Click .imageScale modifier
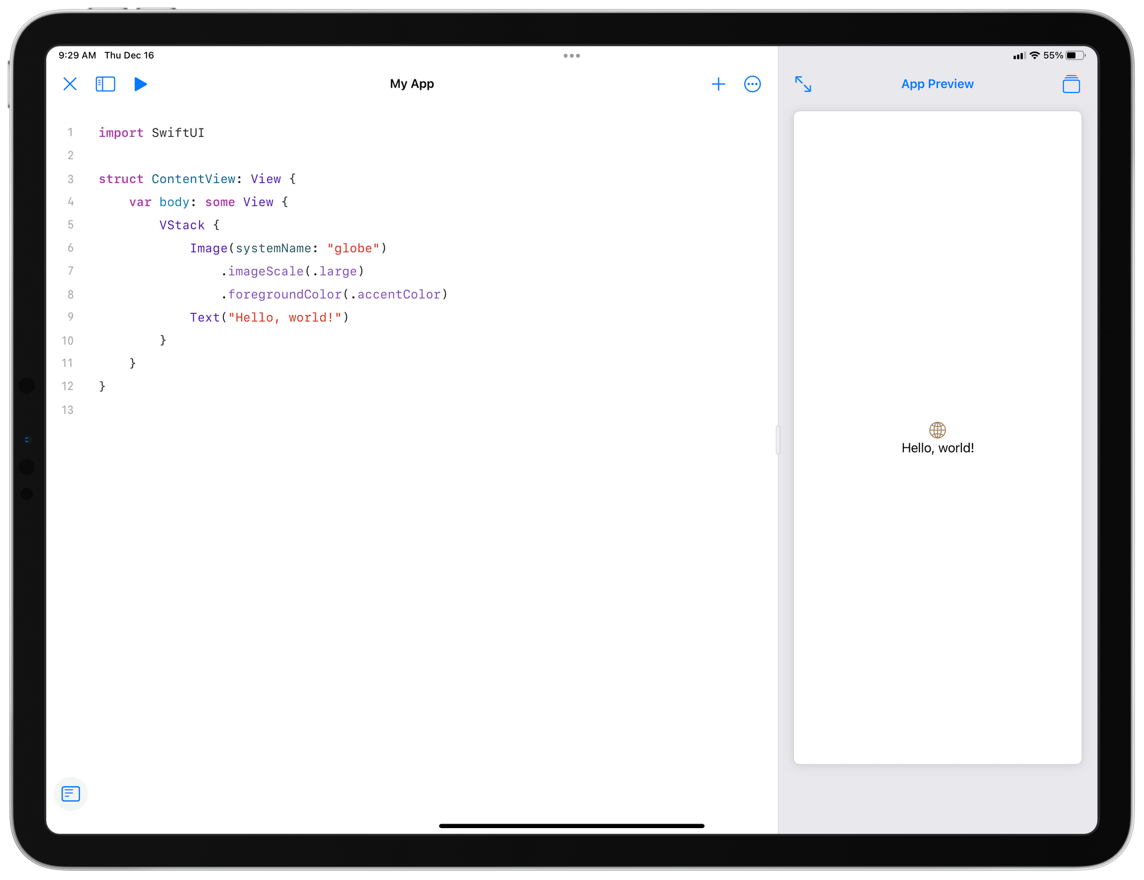This screenshot has width=1144, height=880. 262,271
